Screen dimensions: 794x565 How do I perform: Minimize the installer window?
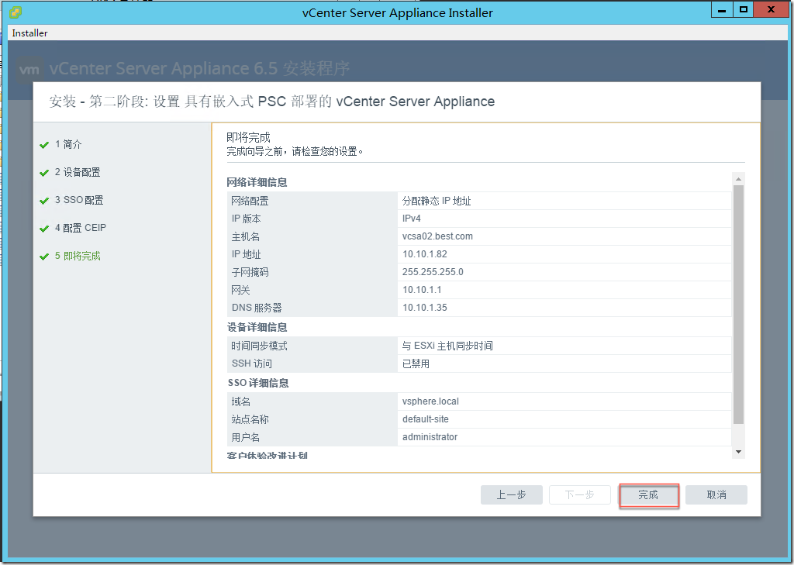723,9
